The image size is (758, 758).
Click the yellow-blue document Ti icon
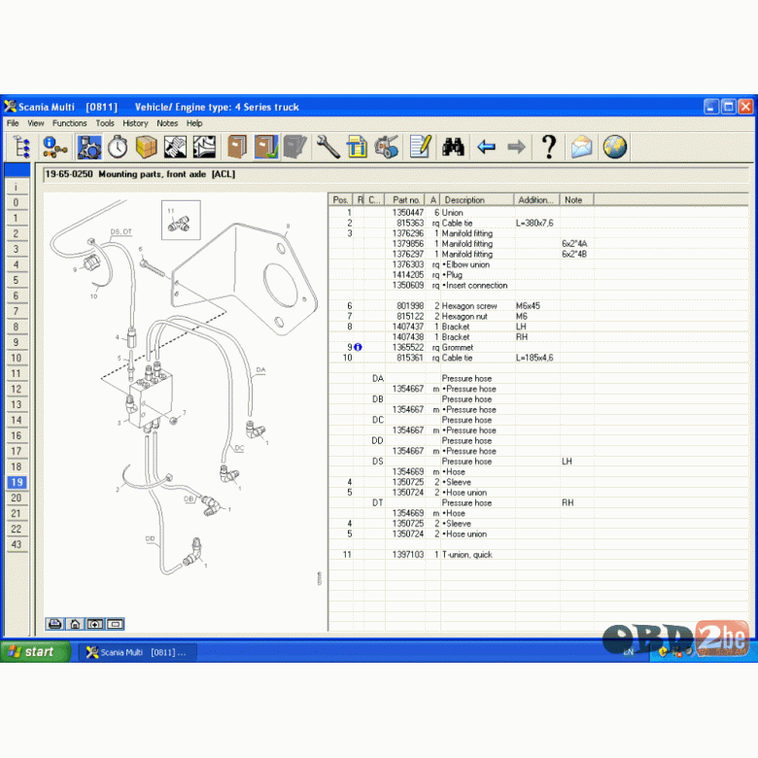click(x=357, y=147)
